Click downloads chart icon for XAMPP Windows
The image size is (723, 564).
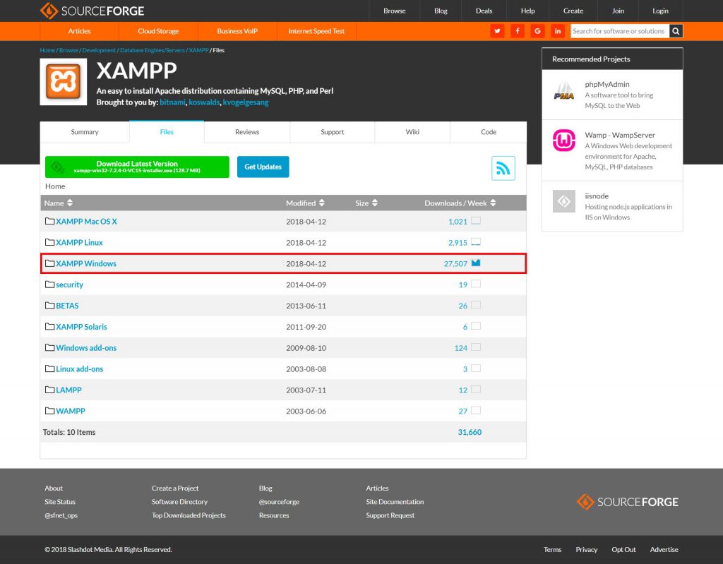click(x=476, y=263)
